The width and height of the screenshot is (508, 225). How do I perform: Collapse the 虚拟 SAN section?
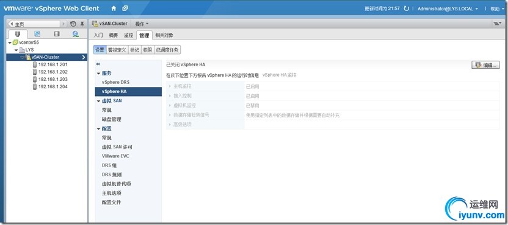click(x=98, y=101)
